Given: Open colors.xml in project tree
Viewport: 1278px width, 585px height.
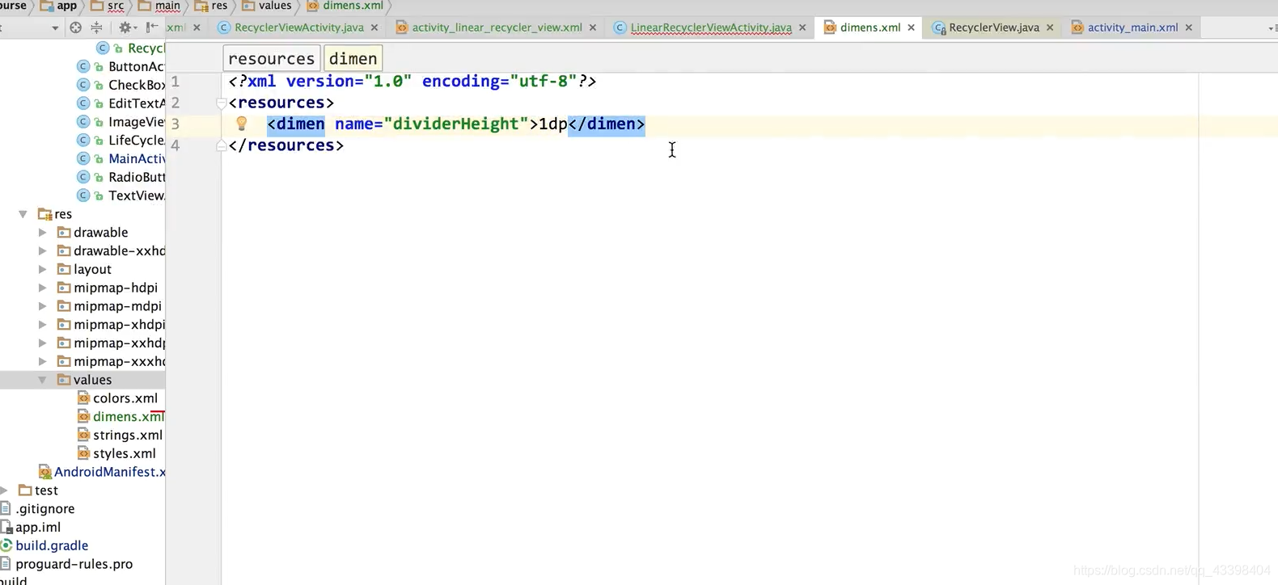Looking at the screenshot, I should 125,398.
